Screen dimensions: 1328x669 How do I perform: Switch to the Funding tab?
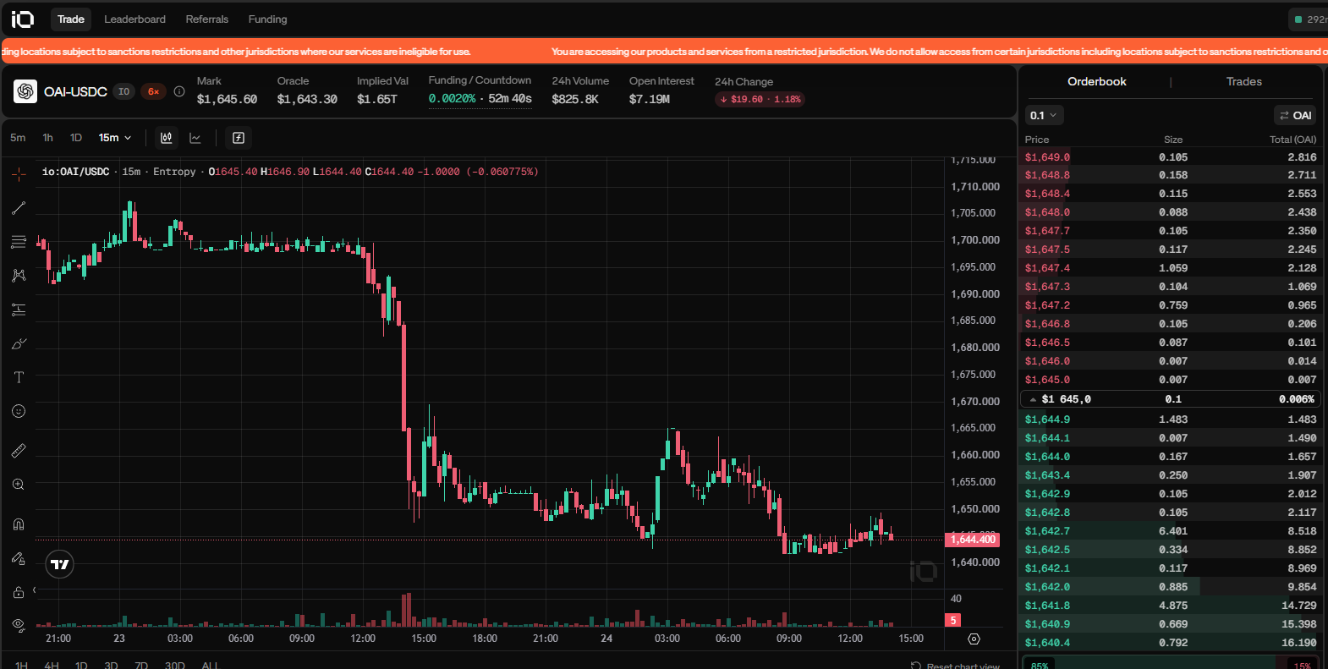tap(267, 19)
